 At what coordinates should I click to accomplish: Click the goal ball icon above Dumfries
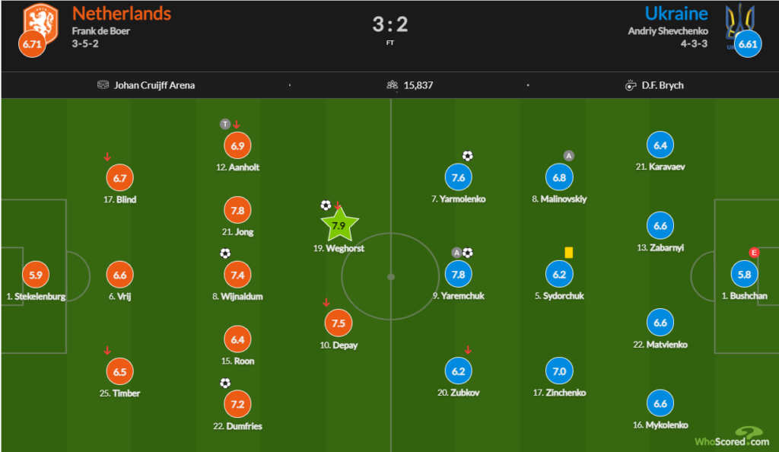[x=225, y=384]
